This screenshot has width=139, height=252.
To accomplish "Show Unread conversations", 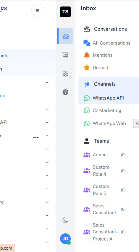I will pyautogui.click(x=101, y=67).
